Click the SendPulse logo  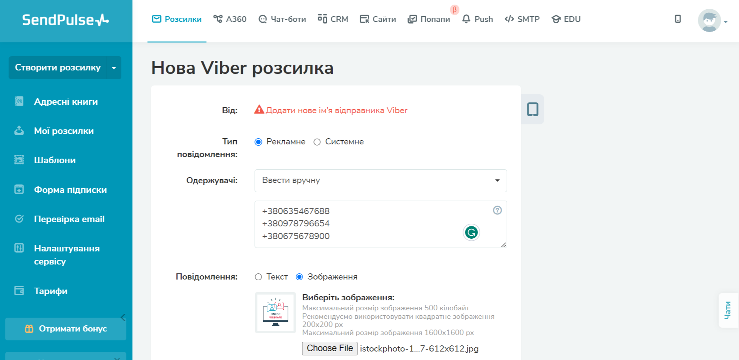point(66,20)
